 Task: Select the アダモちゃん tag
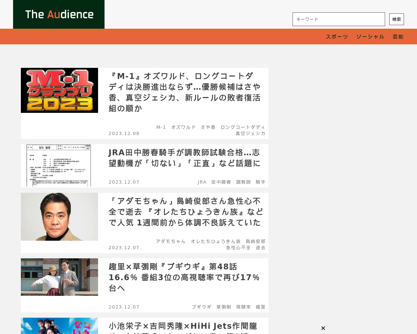tap(171, 241)
